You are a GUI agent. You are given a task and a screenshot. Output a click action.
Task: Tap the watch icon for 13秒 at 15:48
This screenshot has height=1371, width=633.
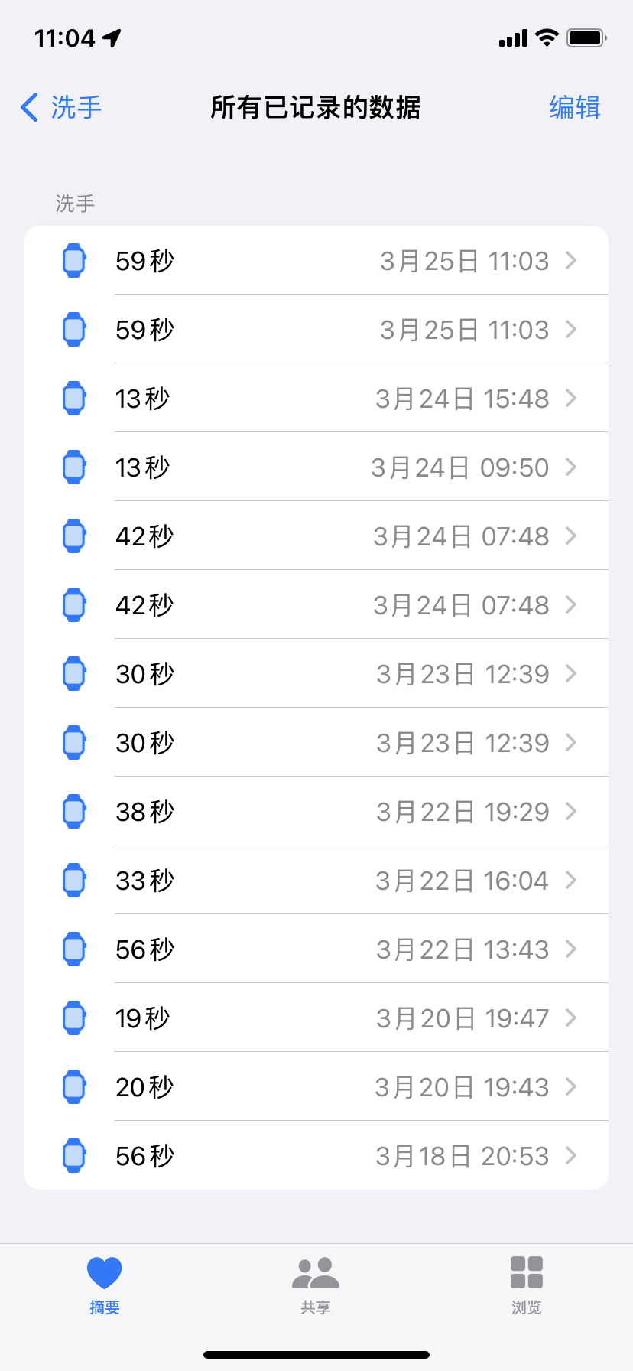(x=74, y=398)
